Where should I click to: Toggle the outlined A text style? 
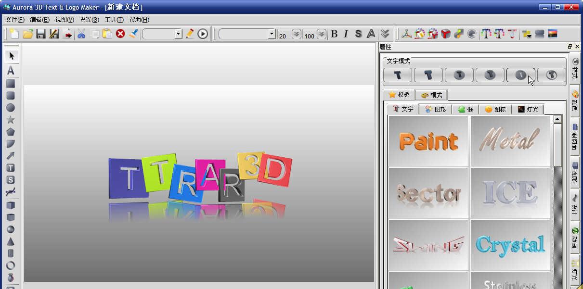pos(371,34)
